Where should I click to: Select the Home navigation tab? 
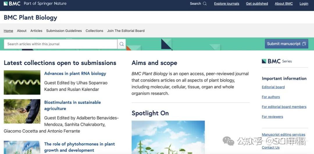pos(8,31)
